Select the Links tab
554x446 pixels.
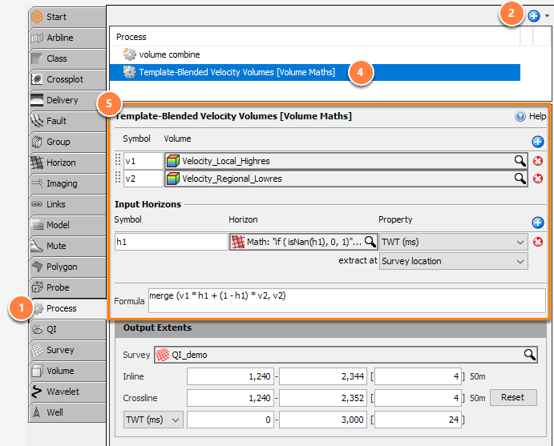pyautogui.click(x=68, y=204)
